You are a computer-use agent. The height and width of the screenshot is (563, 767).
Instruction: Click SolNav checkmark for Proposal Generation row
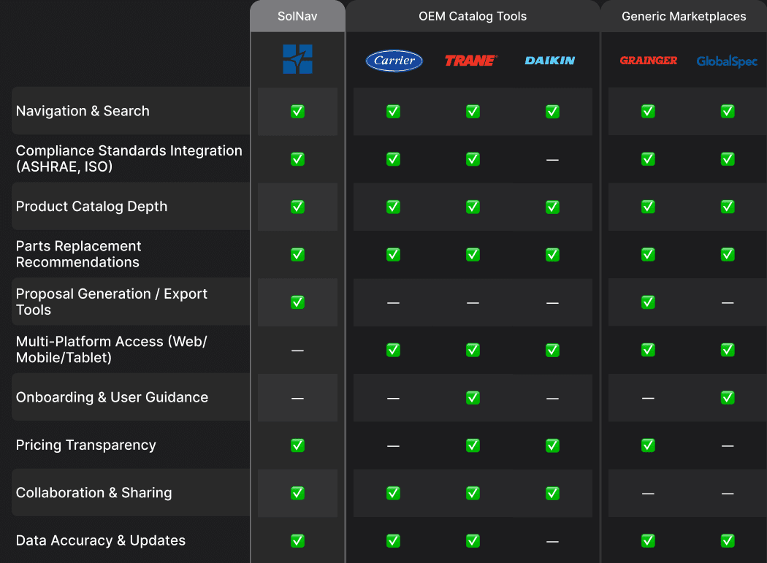(x=297, y=302)
